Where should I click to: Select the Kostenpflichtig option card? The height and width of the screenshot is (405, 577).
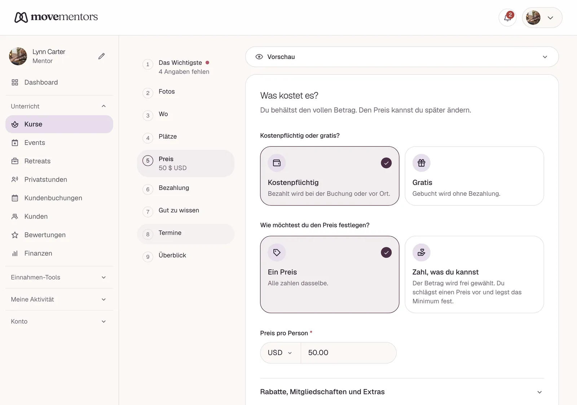(x=330, y=176)
